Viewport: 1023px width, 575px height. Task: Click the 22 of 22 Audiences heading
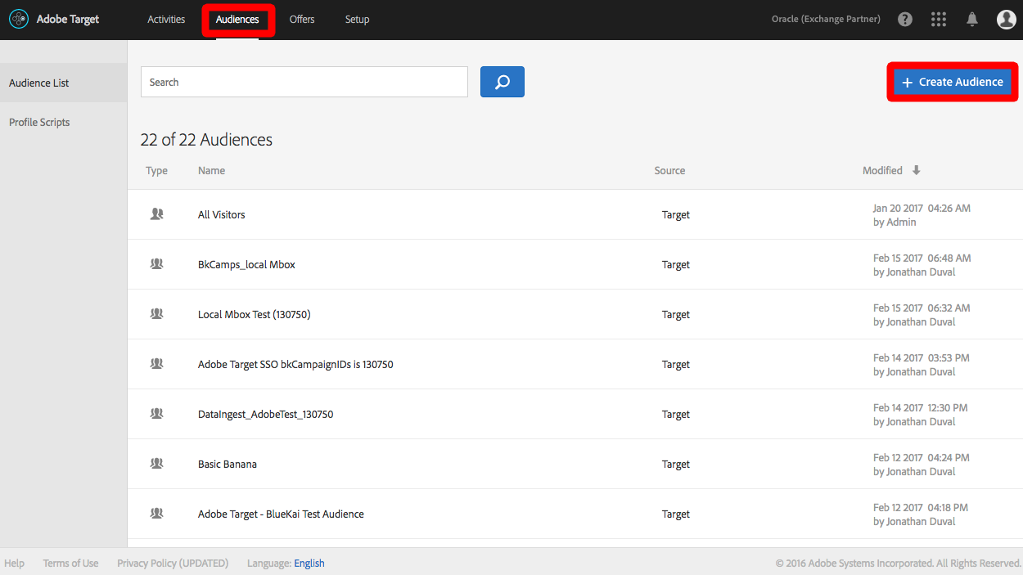tap(206, 140)
